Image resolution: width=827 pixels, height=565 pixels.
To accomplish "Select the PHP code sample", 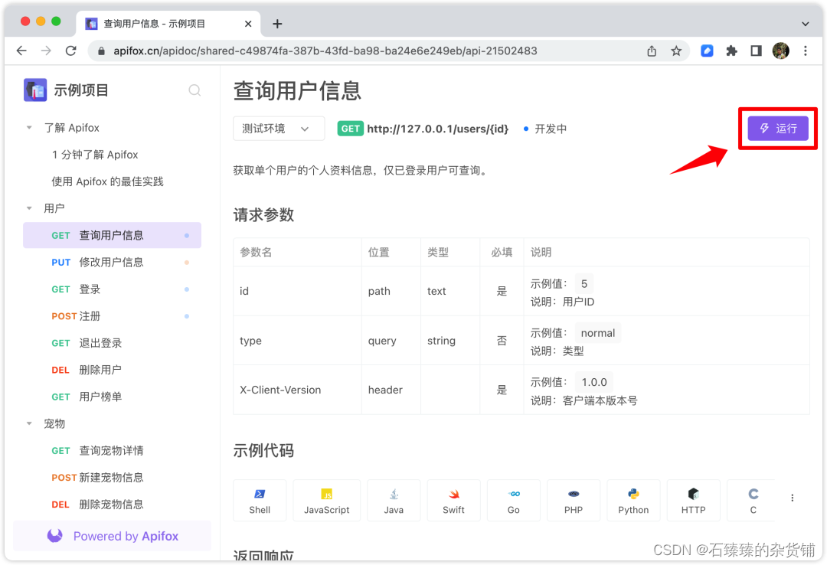I will 574,500.
